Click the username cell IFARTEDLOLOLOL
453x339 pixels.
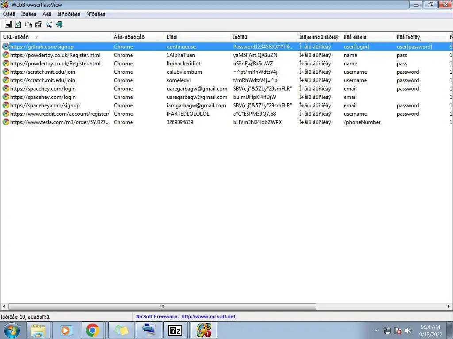pyautogui.click(x=188, y=113)
